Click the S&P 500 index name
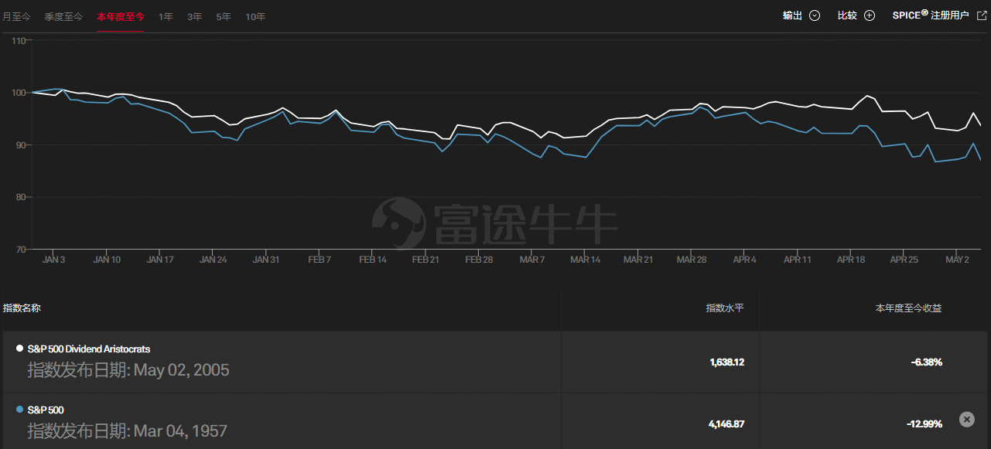Screen dimensions: 991x449 pos(45,410)
